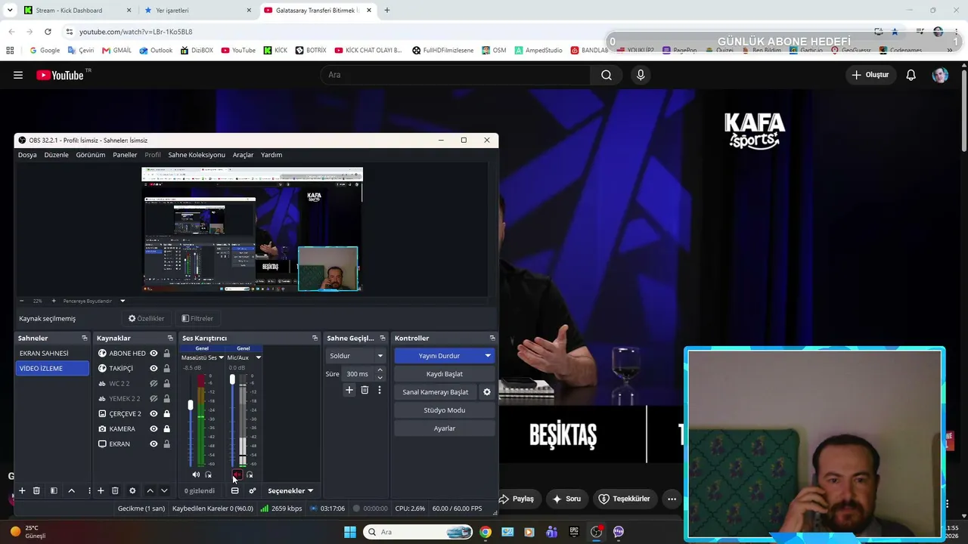Open scene filters icon in Sahneler panel

(x=54, y=490)
